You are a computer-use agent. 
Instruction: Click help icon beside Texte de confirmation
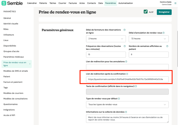click(136, 86)
